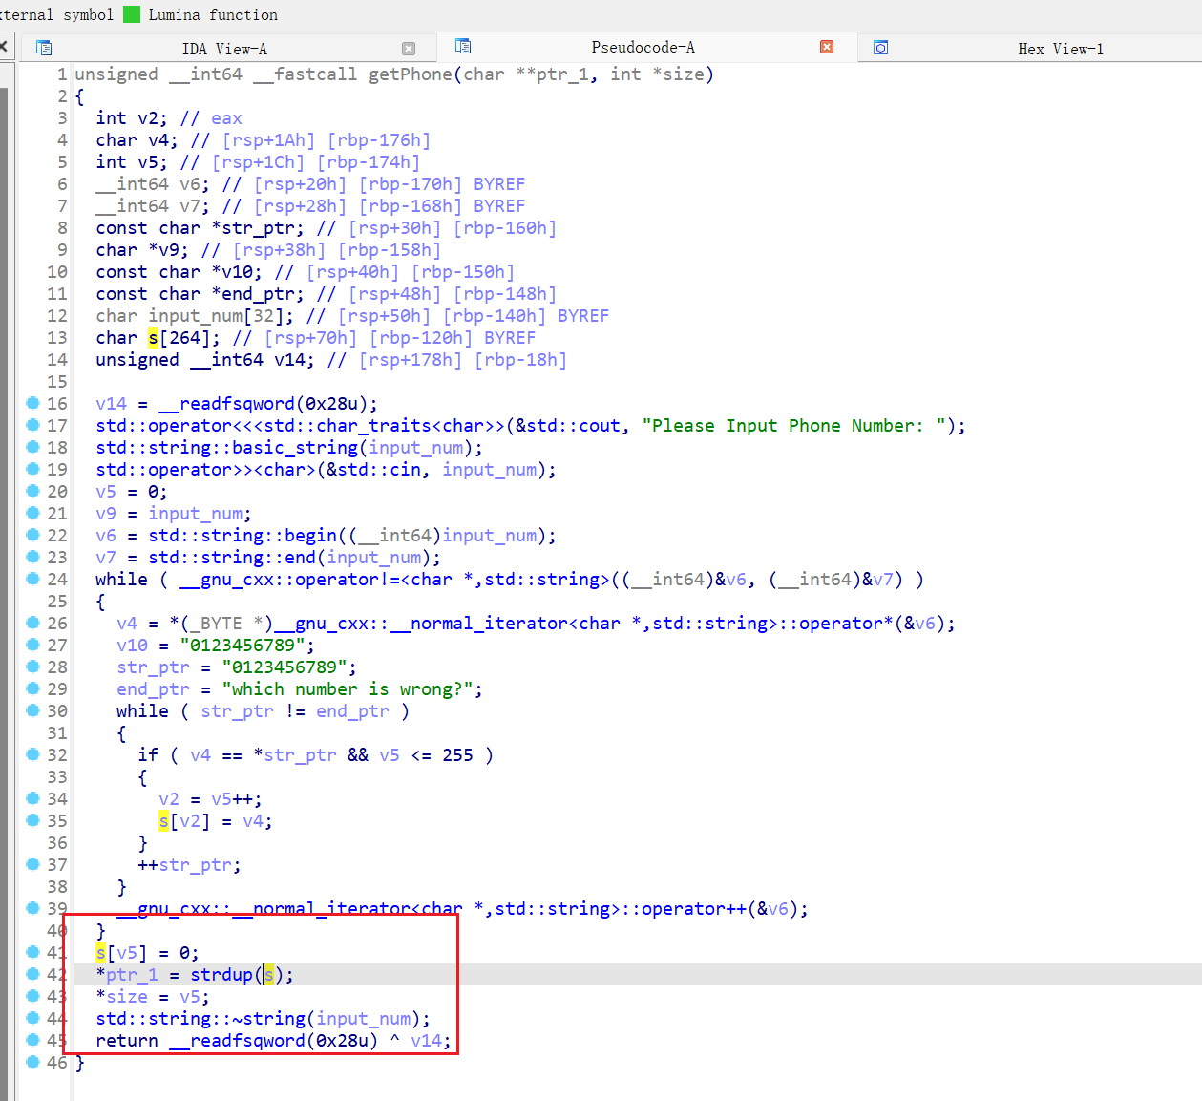The height and width of the screenshot is (1101, 1202).
Task: Click 'BYREF' comment on line 6
Action: 499,184
